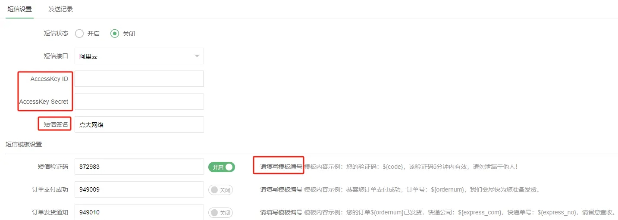The width and height of the screenshot is (618, 220).
Task: Click 请填写模板编号 hint next to 短信验证码
Action: pyautogui.click(x=281, y=167)
